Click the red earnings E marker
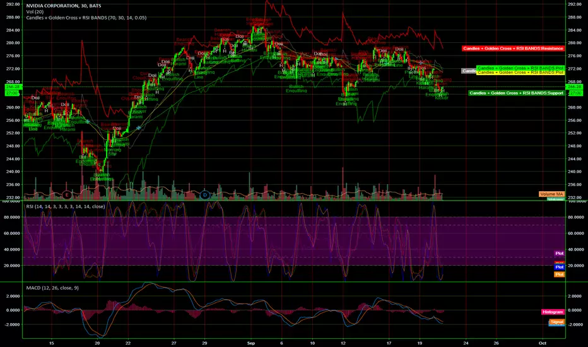Image resolution: width=588 pixels, height=347 pixels. click(x=67, y=195)
